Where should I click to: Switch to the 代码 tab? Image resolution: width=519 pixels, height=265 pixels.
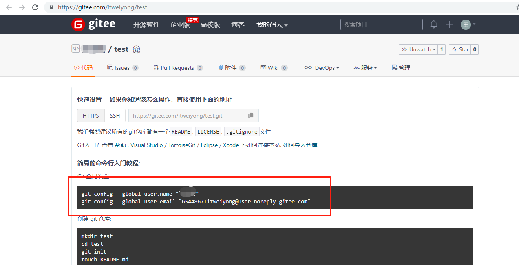(83, 68)
